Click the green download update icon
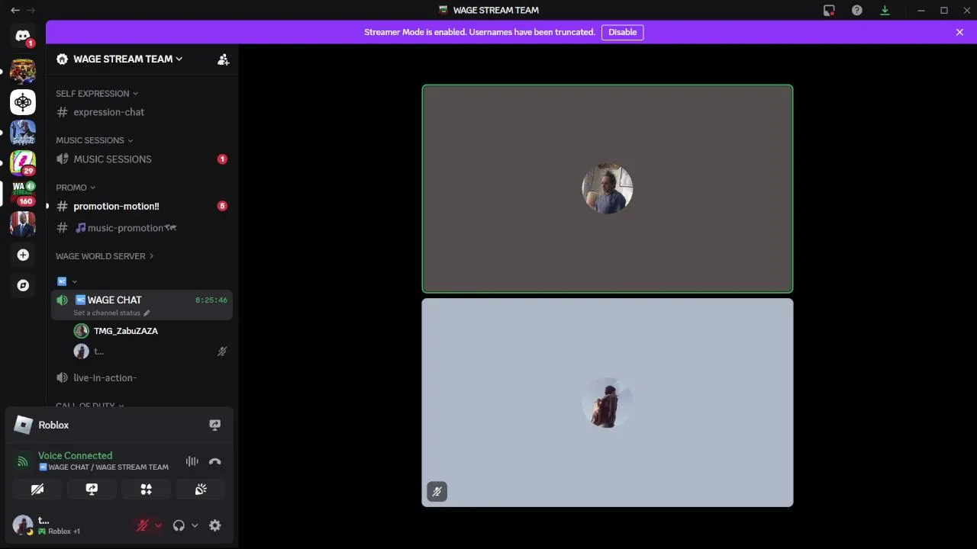Screen dimensions: 977x549 (885, 10)
